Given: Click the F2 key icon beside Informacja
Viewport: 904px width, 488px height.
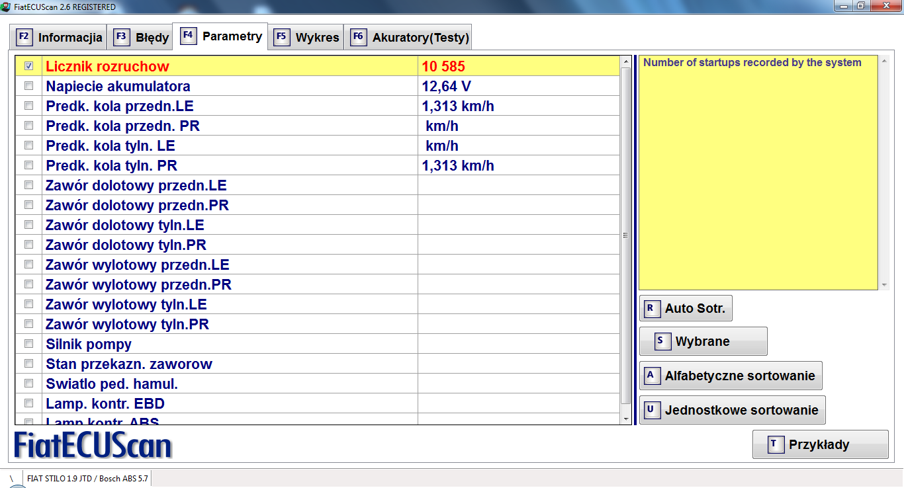Looking at the screenshot, I should (x=24, y=37).
